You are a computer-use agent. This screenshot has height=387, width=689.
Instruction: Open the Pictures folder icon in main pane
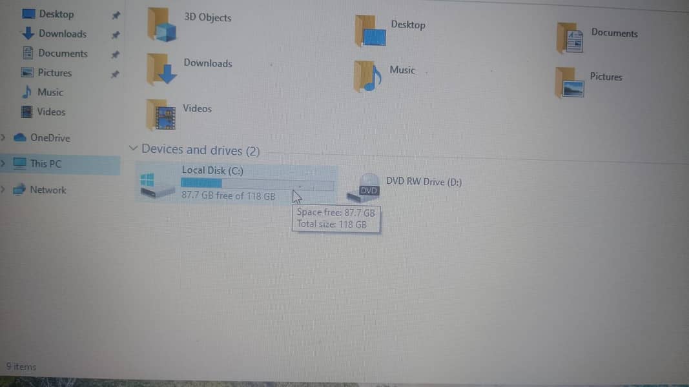click(570, 83)
